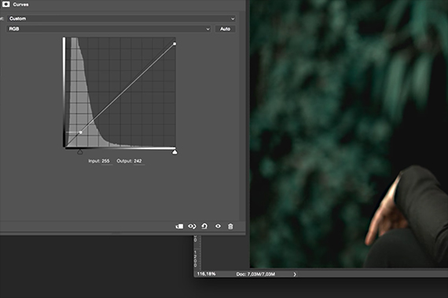448x298 pixels.
Task: Open the status bar arrow menu
Action: 295,274
